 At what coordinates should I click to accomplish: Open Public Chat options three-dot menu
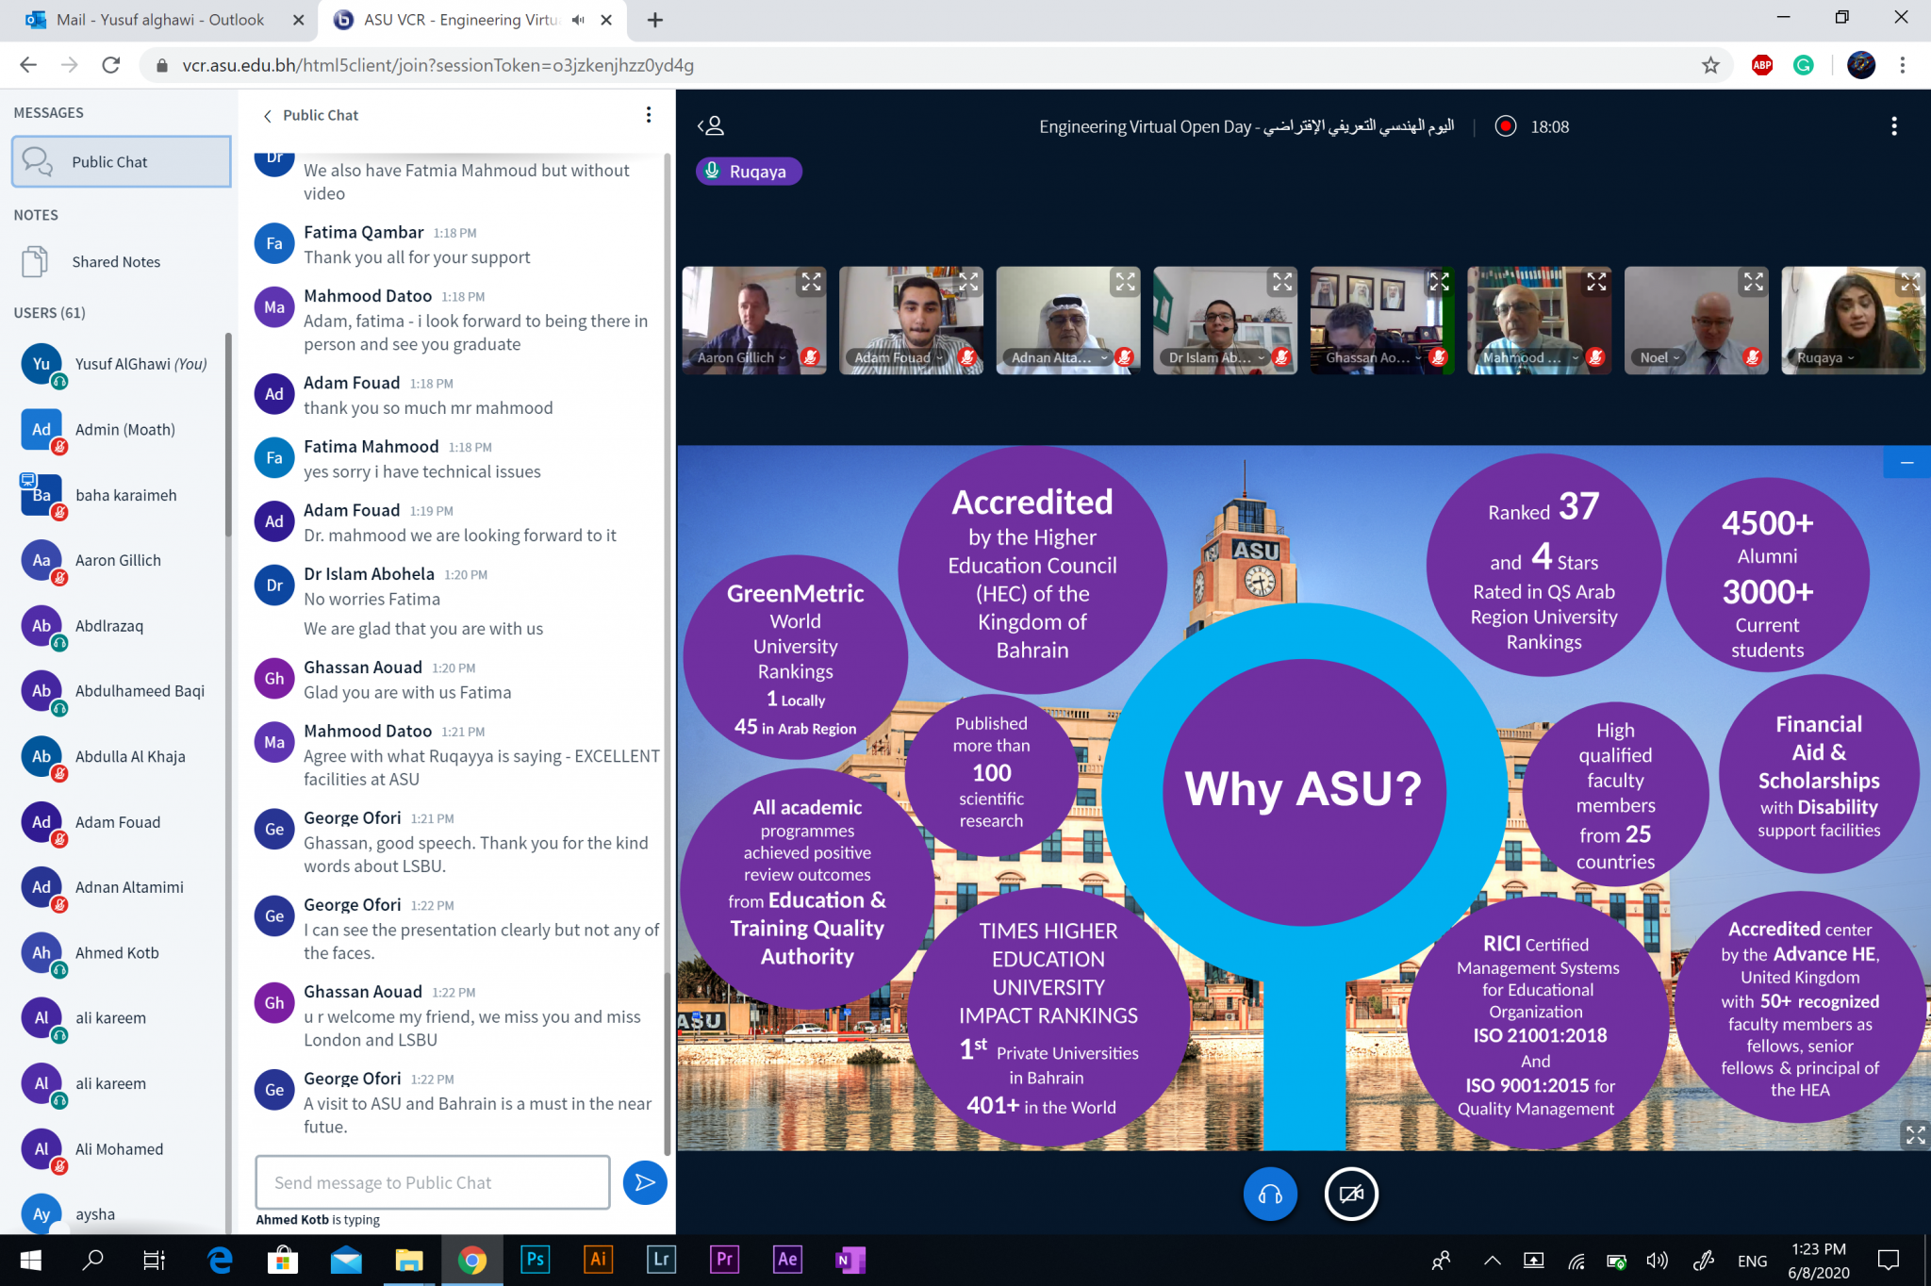[x=648, y=115]
